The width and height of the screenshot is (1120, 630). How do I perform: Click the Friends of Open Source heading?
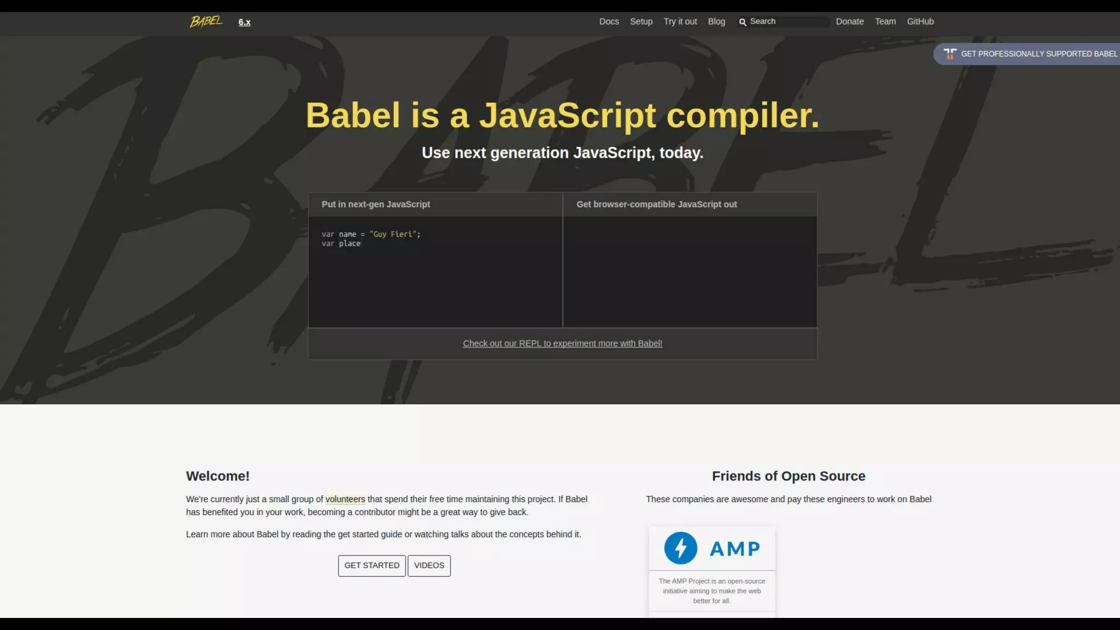point(788,476)
